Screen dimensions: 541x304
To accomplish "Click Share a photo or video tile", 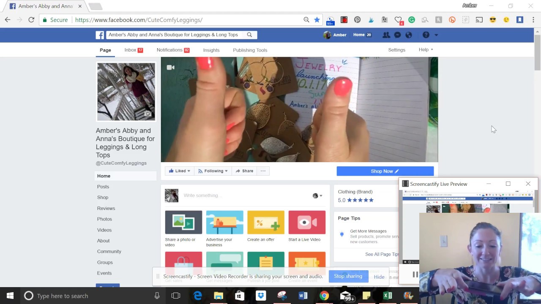I will pos(183,228).
